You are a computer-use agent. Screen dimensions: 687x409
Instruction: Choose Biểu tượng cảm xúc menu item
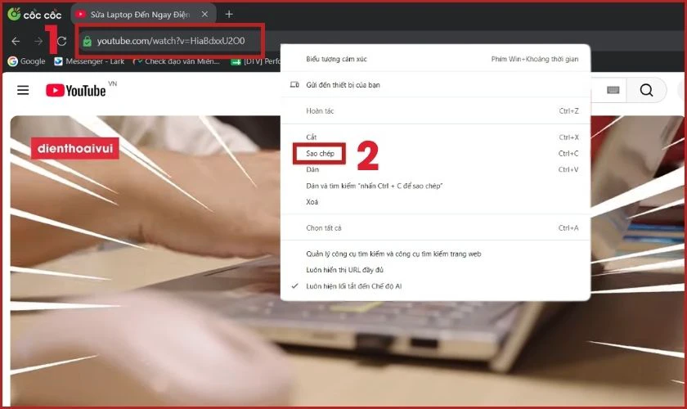[x=435, y=59]
